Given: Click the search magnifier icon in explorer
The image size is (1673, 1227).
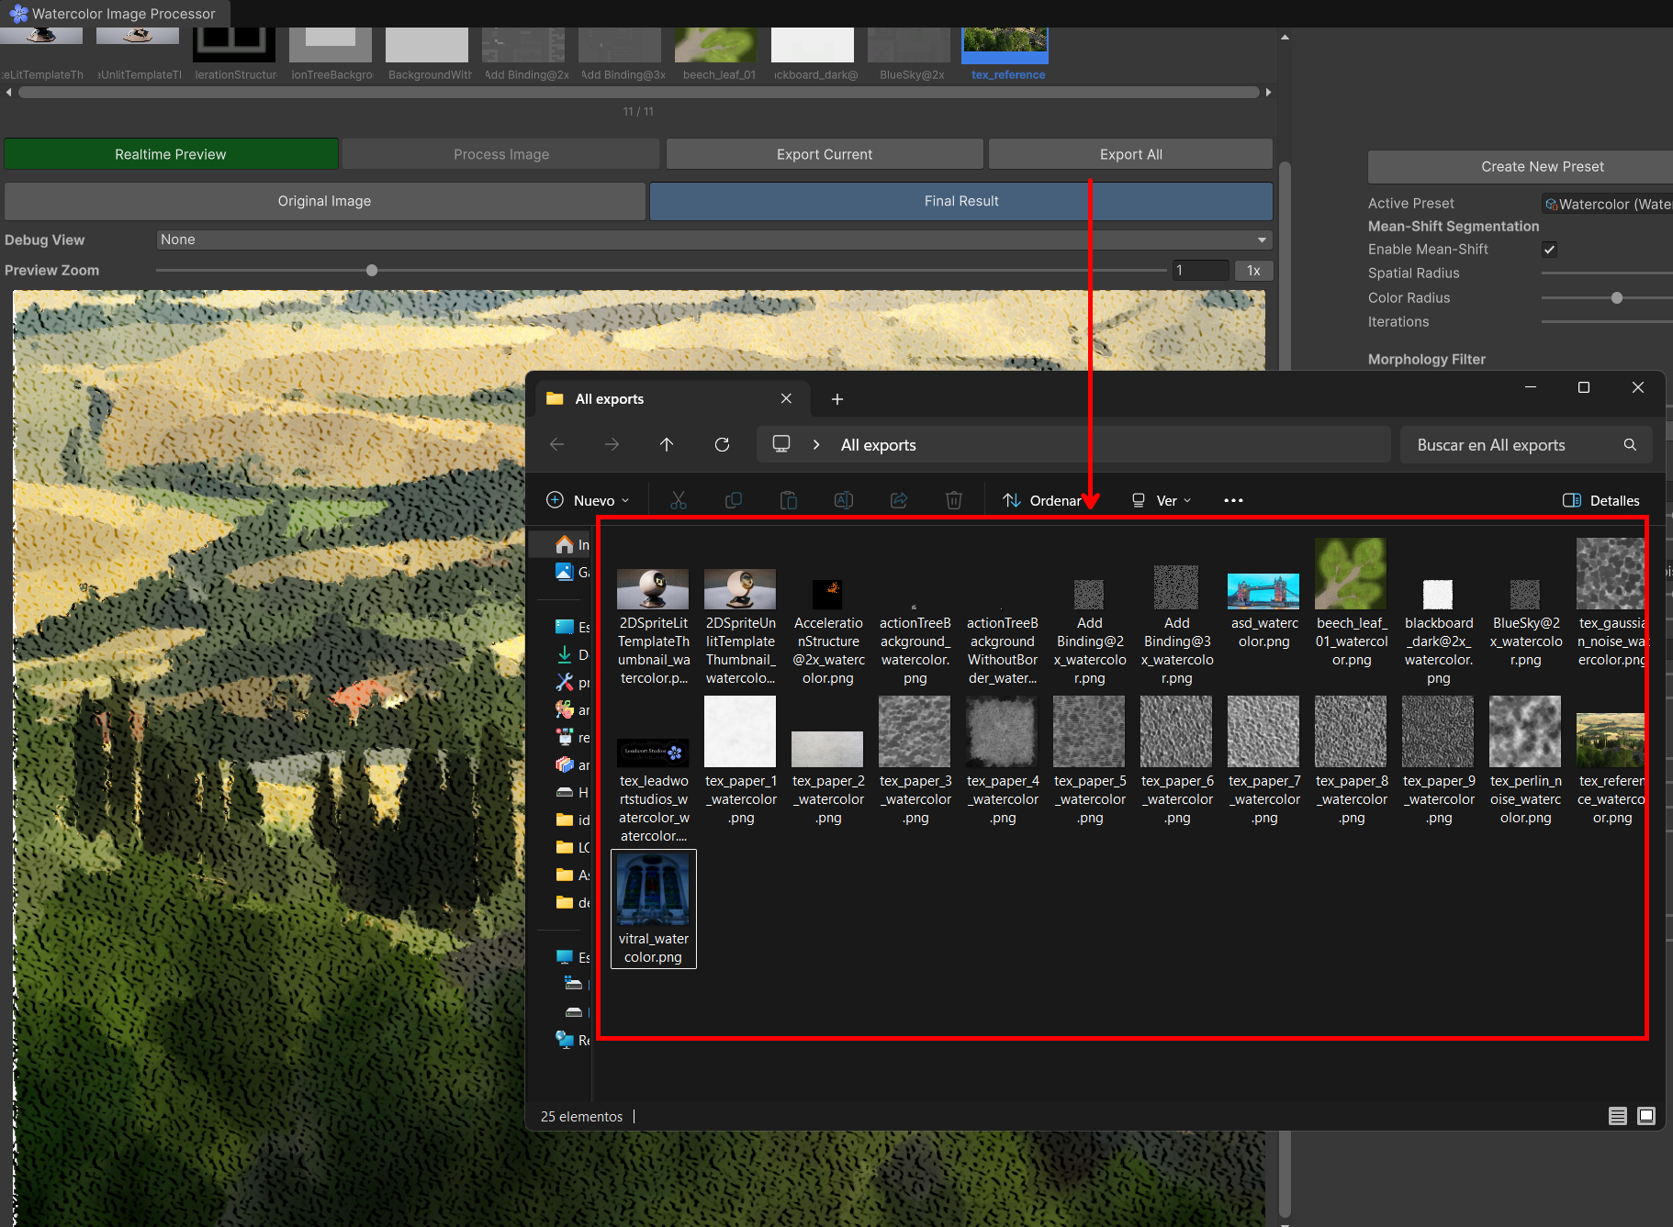Looking at the screenshot, I should 1630,445.
